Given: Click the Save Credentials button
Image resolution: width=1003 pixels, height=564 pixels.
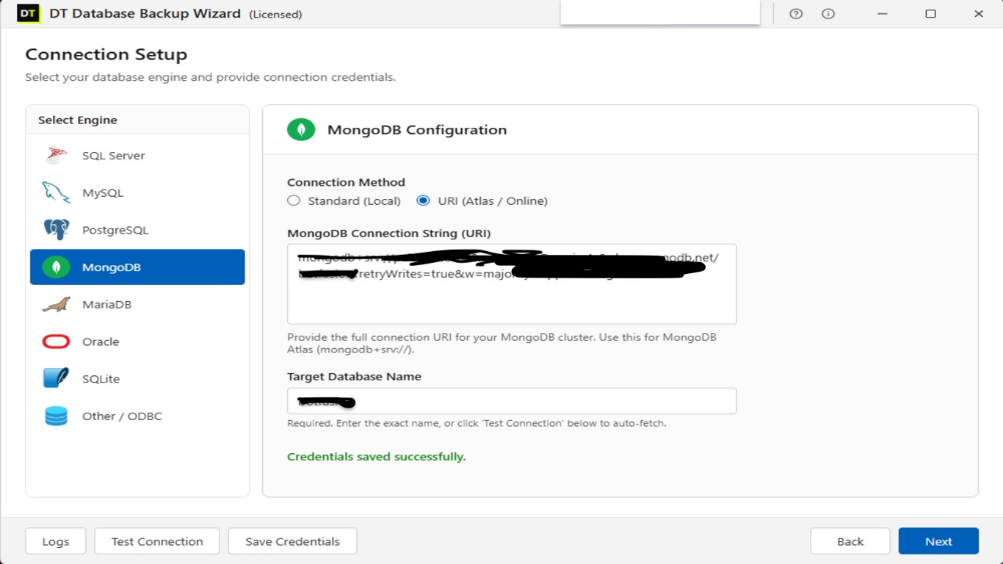Looking at the screenshot, I should click(292, 541).
